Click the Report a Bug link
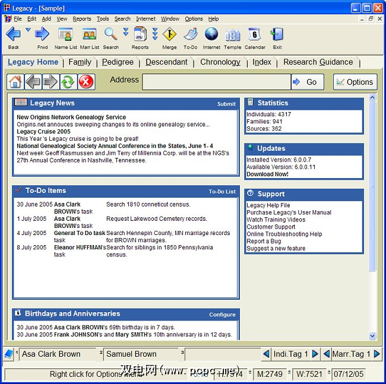Viewport: 386px width, 384px height. click(264, 241)
